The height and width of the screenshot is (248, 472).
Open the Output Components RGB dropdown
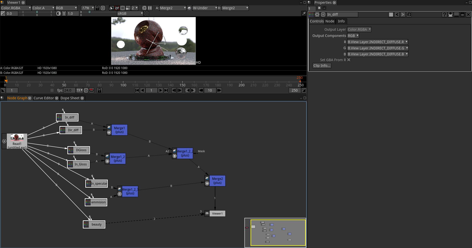point(353,36)
